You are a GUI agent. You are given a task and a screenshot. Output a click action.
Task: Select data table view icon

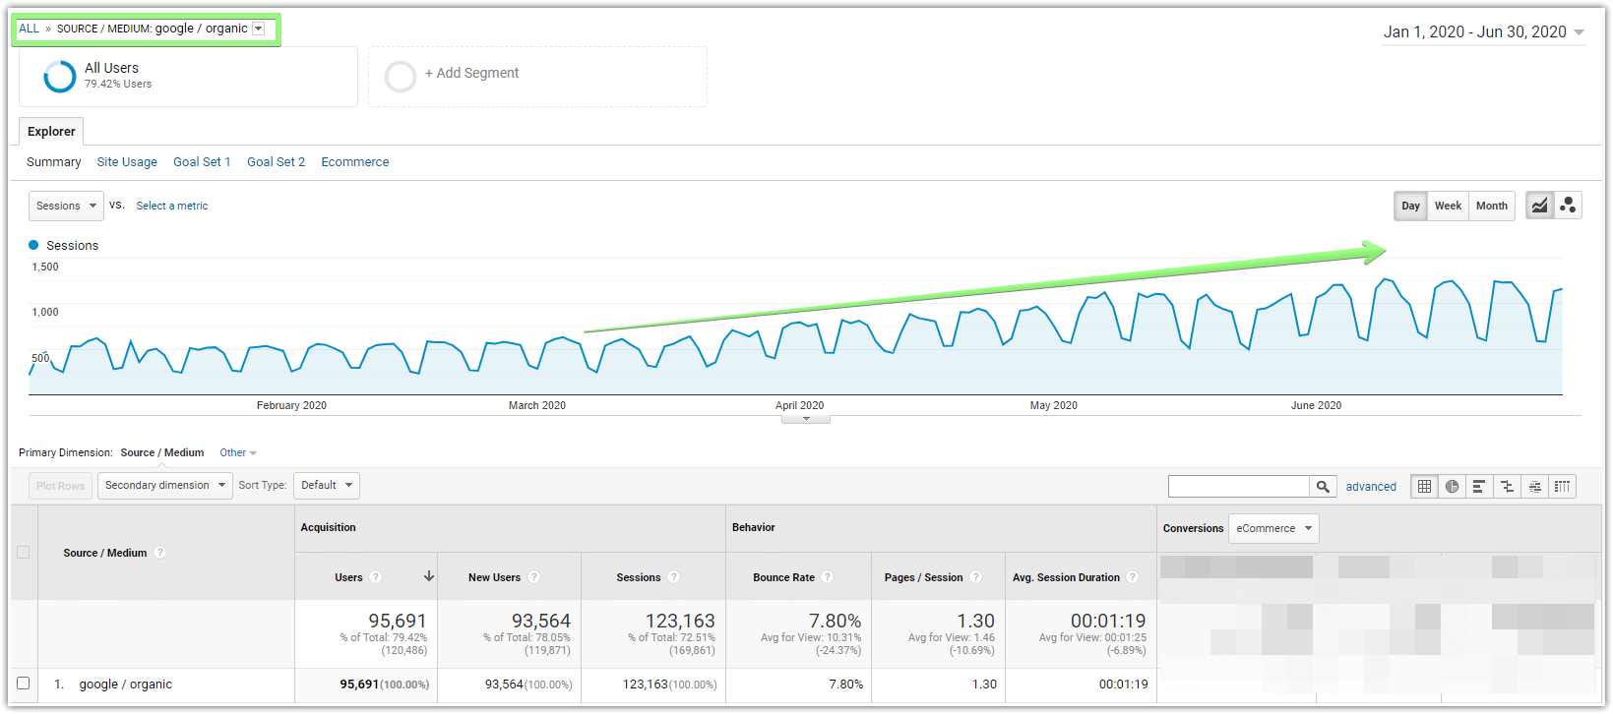pos(1424,487)
